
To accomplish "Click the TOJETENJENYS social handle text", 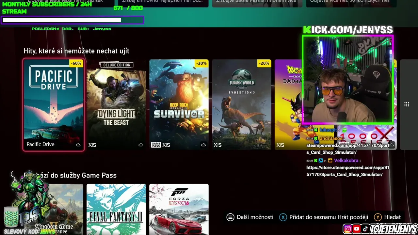I will point(393,229).
